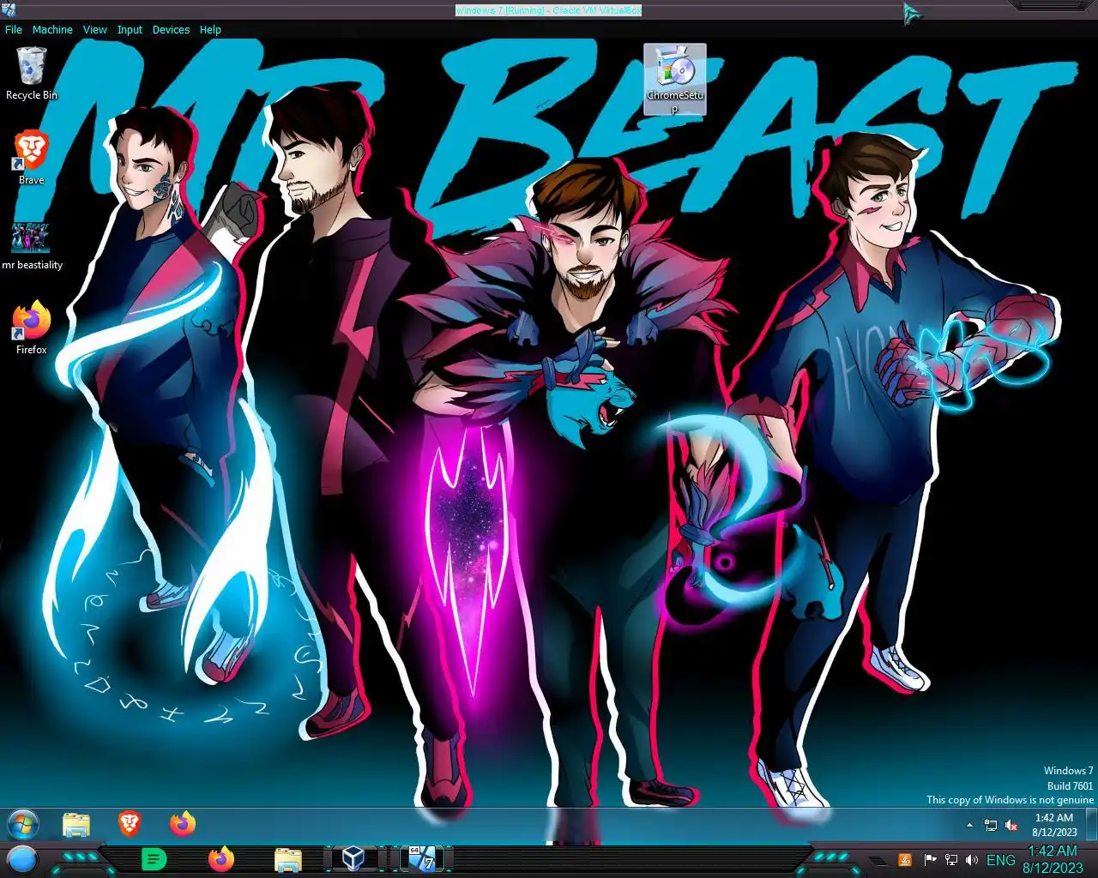This screenshot has width=1098, height=878.
Task: Open Firefox on the host taskbar
Action: pyautogui.click(x=220, y=858)
